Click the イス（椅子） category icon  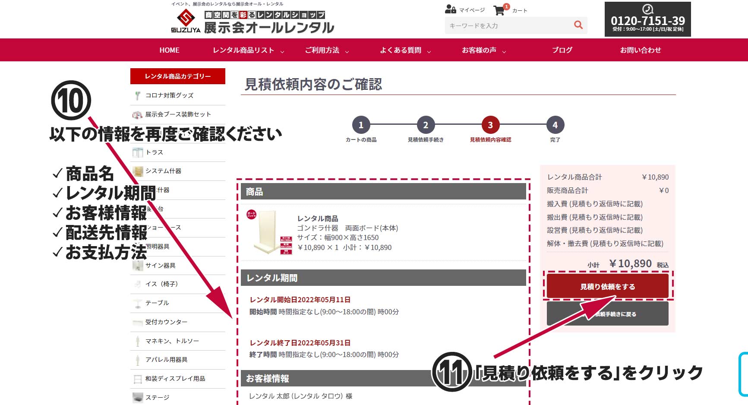pos(138,284)
